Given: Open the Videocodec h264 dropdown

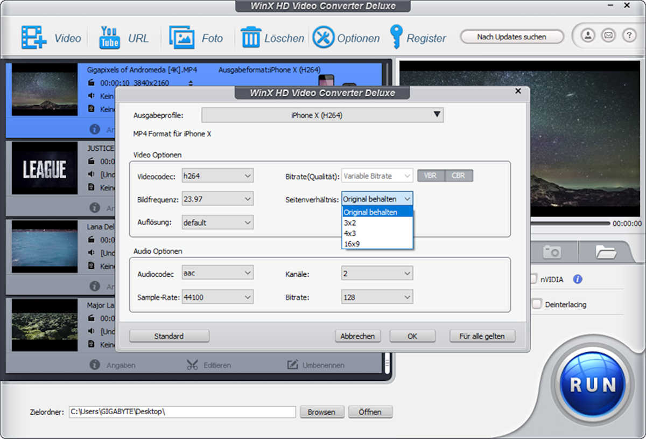Looking at the screenshot, I should point(217,176).
